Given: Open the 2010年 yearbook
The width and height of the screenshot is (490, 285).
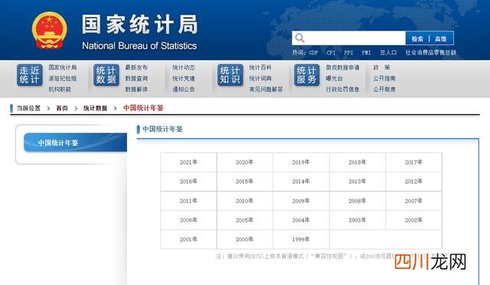Looking at the screenshot, I should (x=245, y=201).
